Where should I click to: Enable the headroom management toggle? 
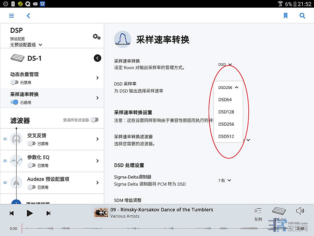[x=14, y=82]
